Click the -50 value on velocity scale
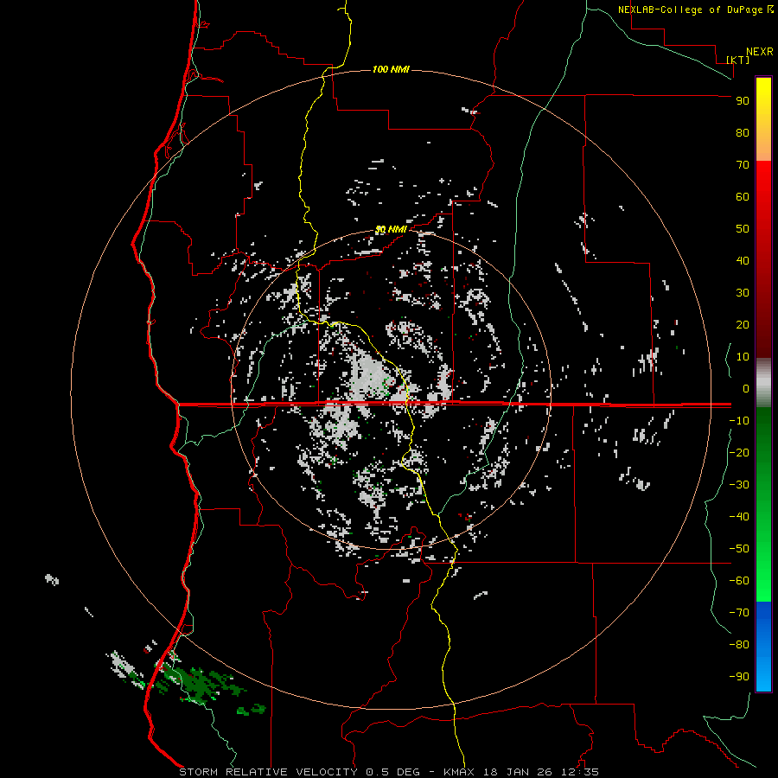The height and width of the screenshot is (778, 778). (x=739, y=549)
